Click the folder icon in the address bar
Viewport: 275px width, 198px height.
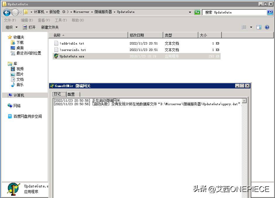26,12
